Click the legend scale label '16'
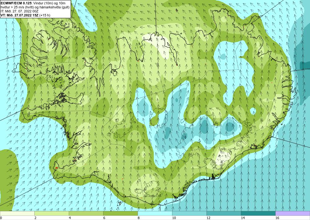Image resolution: width=310 pixels, height=220 pixels. [x=277, y=218]
